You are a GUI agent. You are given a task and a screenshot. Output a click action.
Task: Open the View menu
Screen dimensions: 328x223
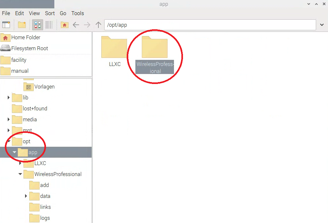34,13
